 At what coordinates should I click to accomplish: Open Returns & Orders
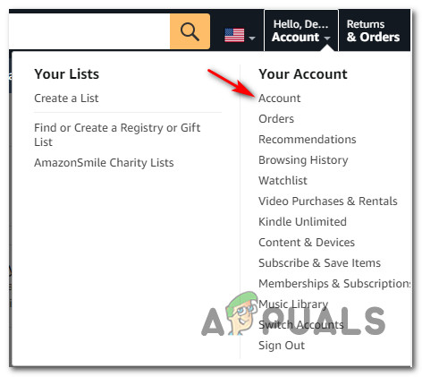[x=373, y=30]
